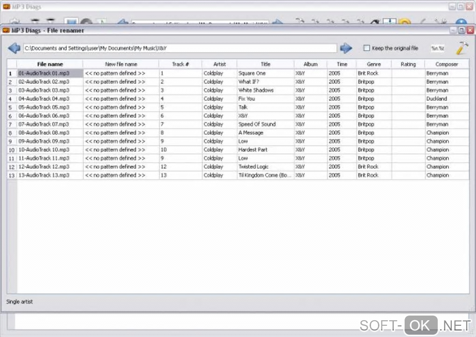Click the Time column header
The width and height of the screenshot is (476, 337).
click(x=342, y=64)
